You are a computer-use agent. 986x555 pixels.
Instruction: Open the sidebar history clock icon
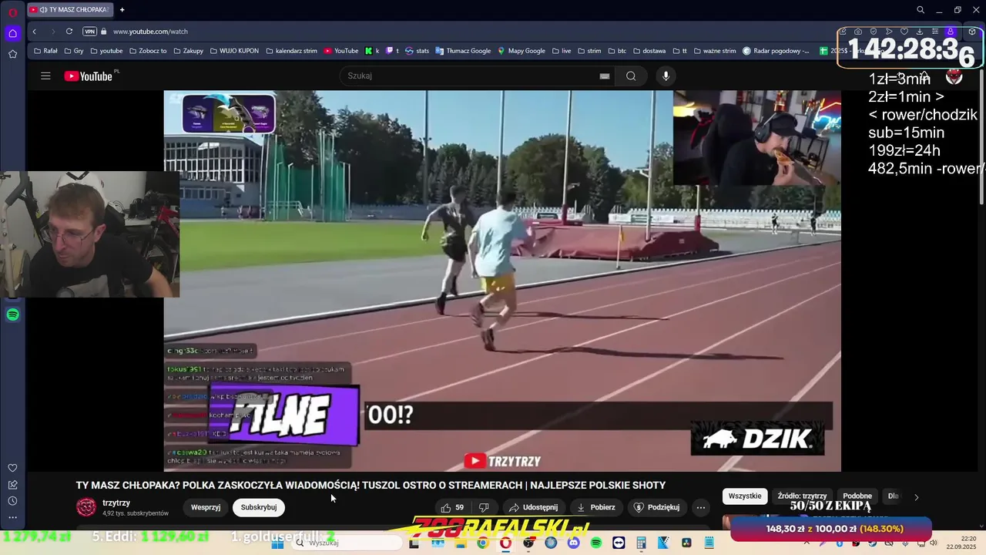[x=12, y=501]
